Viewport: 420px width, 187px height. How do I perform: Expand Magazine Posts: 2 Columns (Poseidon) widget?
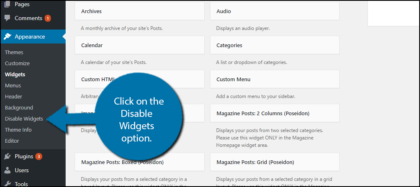click(274, 113)
